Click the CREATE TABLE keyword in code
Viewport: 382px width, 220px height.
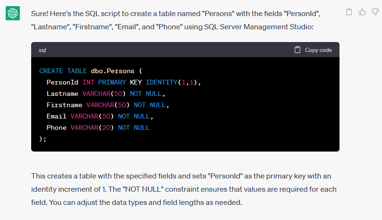pyautogui.click(x=63, y=71)
